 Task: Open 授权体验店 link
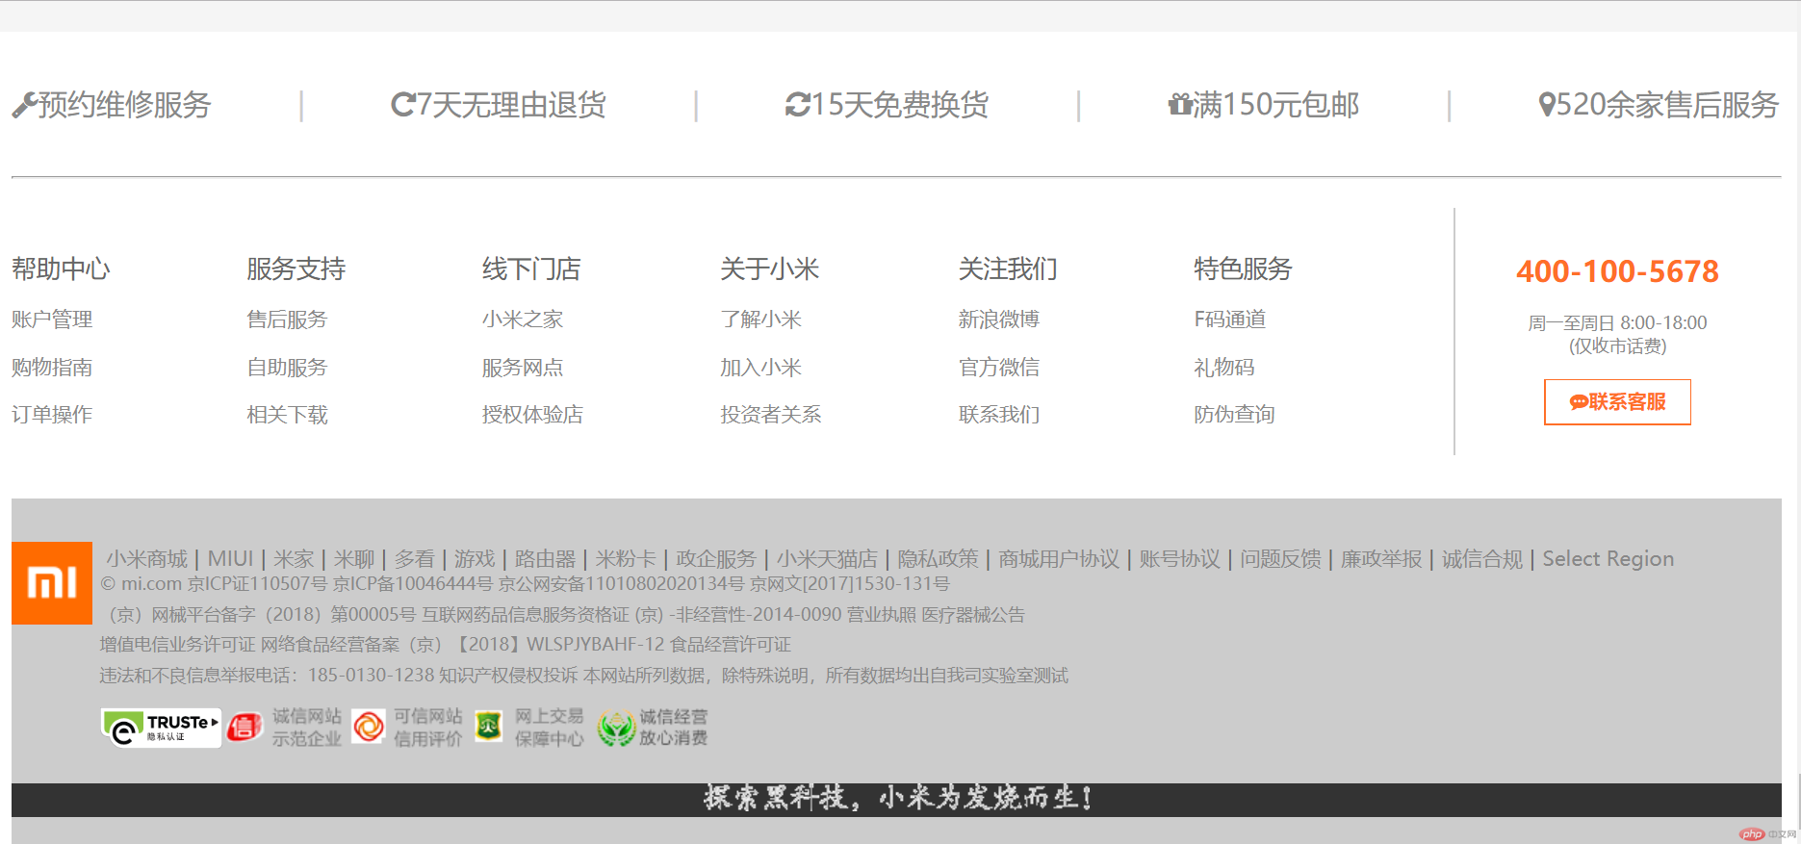coord(532,415)
